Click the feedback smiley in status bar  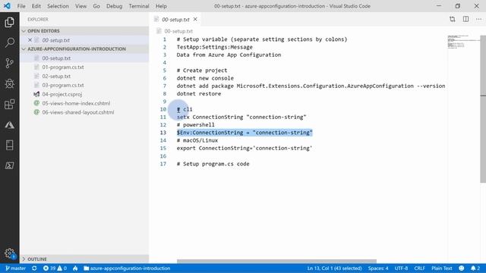(461, 268)
